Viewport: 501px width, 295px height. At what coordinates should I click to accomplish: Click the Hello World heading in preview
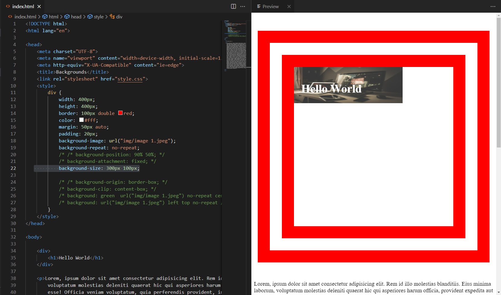point(331,89)
